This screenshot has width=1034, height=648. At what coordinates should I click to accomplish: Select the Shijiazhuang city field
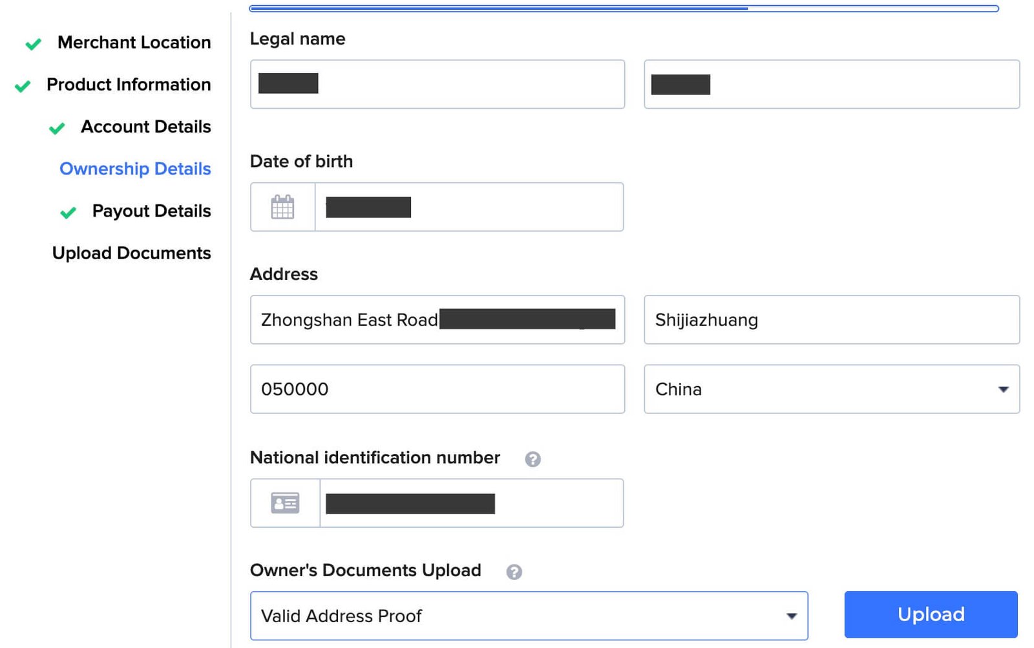click(832, 319)
